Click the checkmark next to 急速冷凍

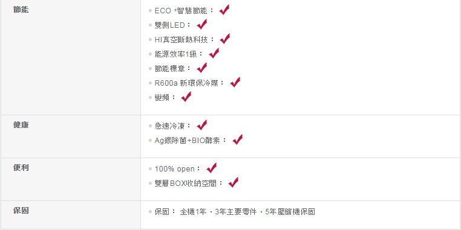point(202,125)
